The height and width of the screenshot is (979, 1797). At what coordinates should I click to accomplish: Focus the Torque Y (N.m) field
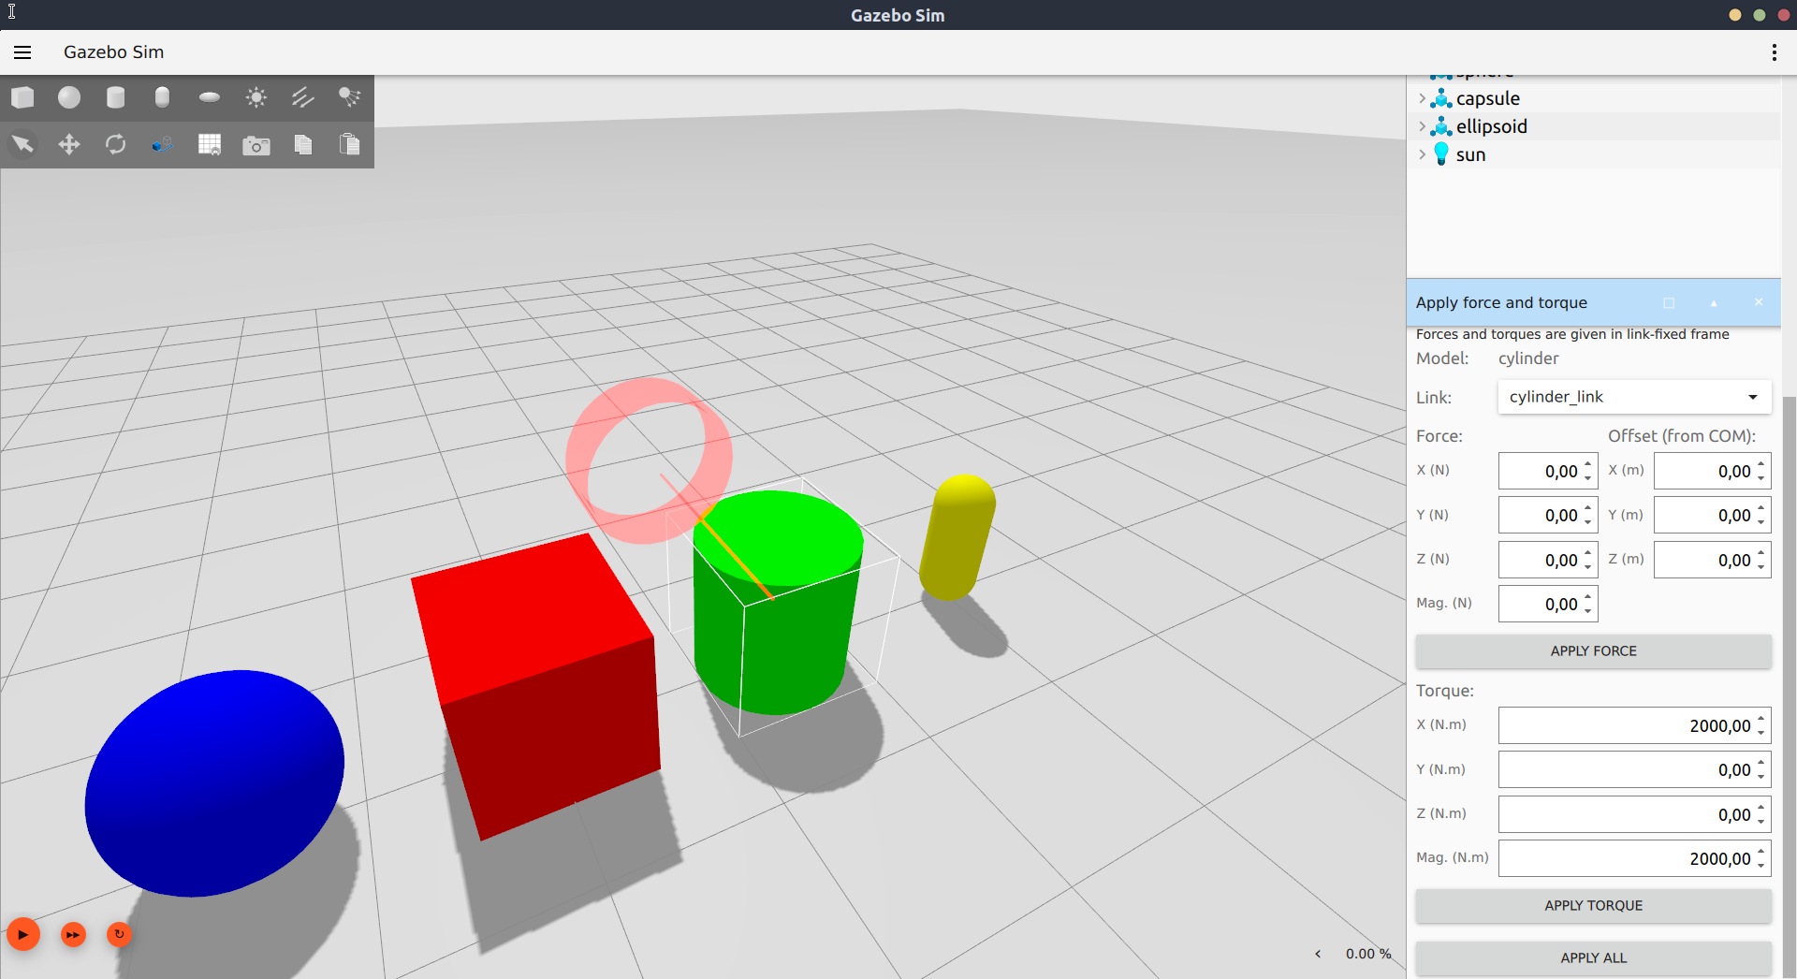(1634, 769)
